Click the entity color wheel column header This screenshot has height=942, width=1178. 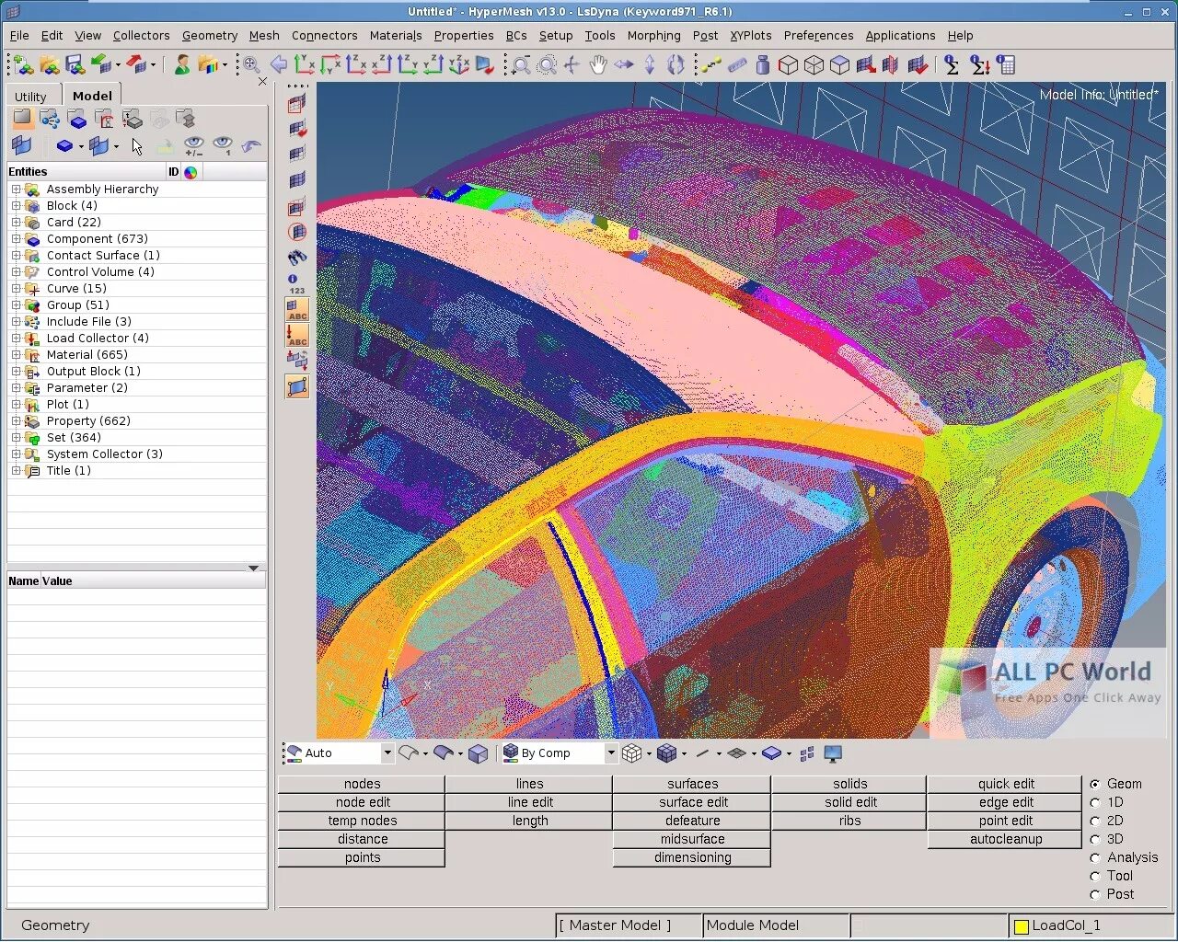pyautogui.click(x=191, y=172)
